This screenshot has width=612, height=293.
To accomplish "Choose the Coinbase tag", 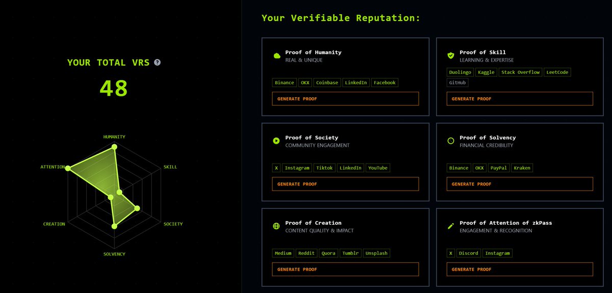I will click(x=327, y=83).
